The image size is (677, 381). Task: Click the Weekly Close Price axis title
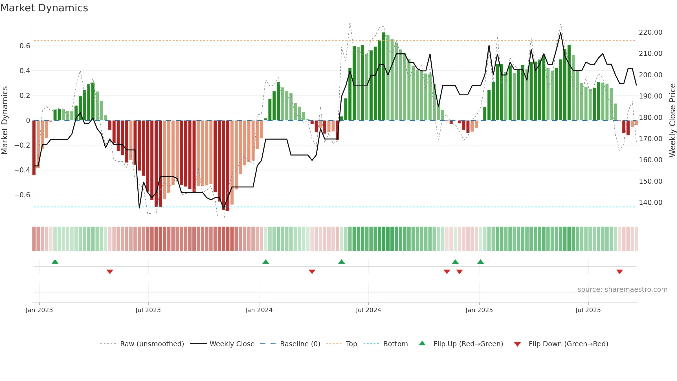coord(672,120)
